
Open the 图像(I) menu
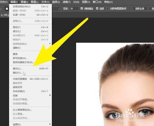tap(24, 2)
